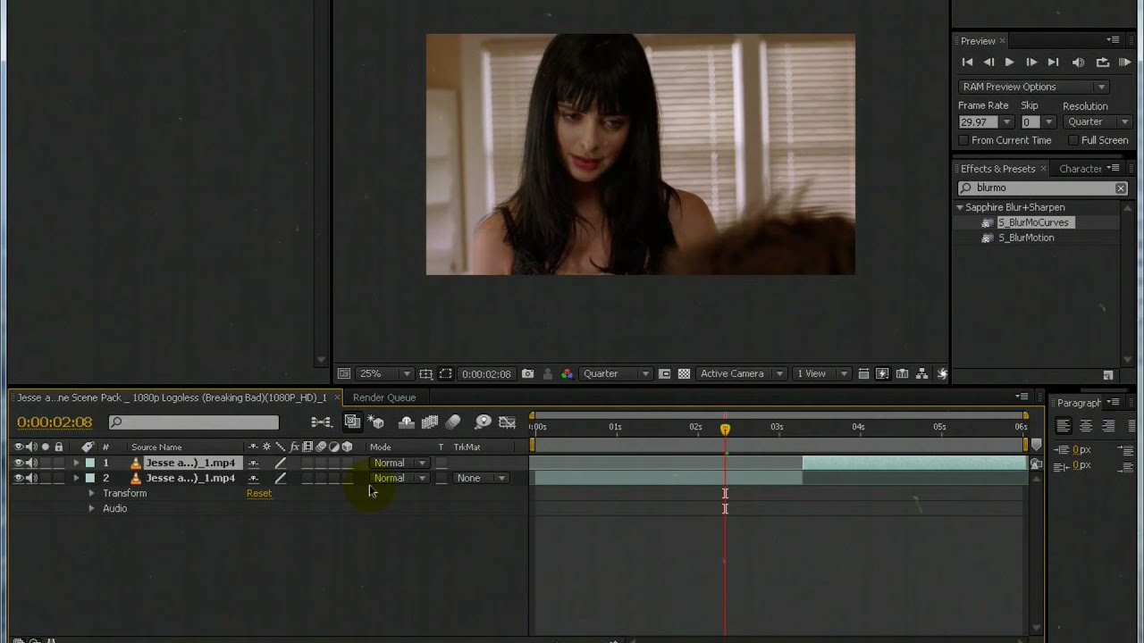Start RAM preview playback
Screen dimensions: 1144x643
click(1125, 63)
